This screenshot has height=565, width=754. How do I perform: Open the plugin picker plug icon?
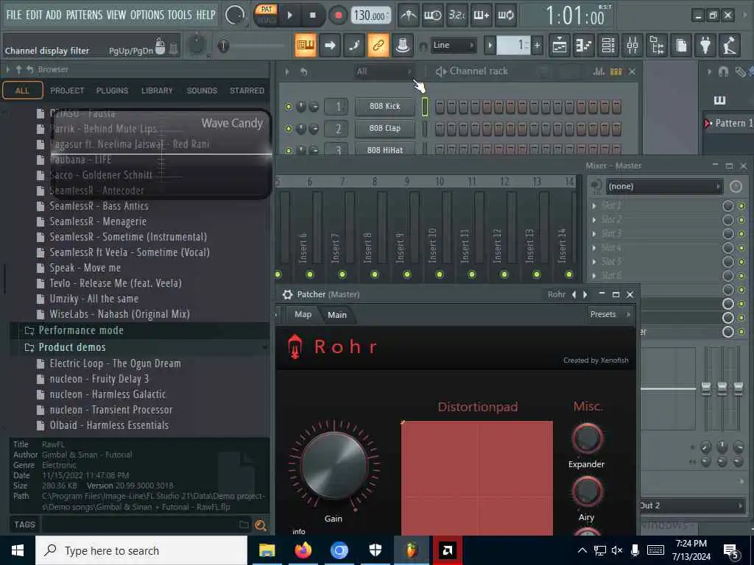[x=705, y=46]
